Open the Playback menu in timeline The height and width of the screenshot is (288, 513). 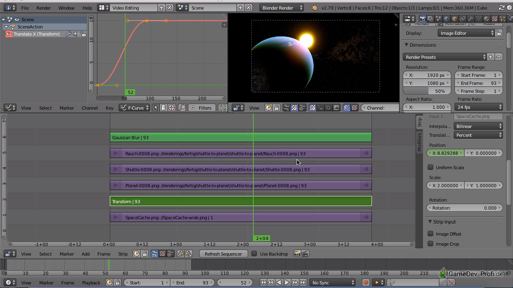click(x=91, y=282)
